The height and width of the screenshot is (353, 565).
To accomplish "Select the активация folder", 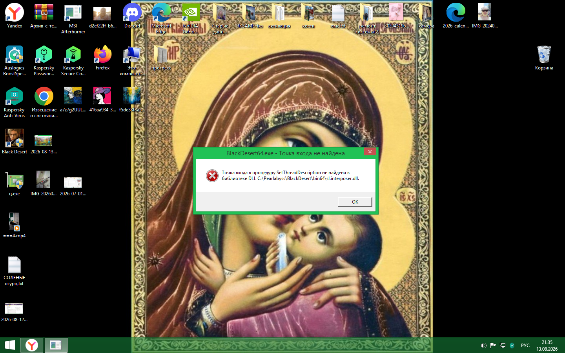I will tap(279, 16).
